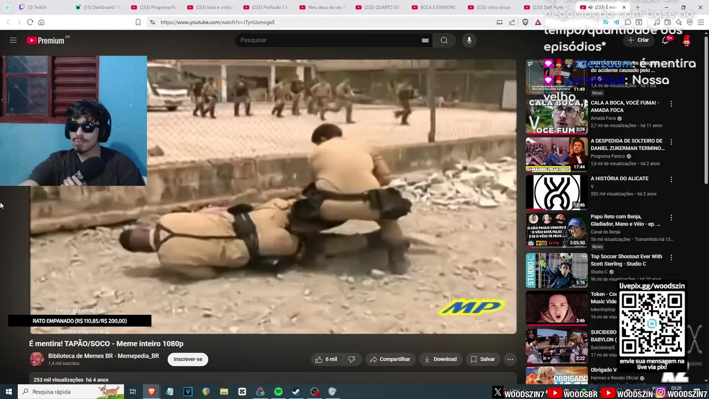The image size is (709, 399).
Task: Open the channel avatar of Memepedia_BR
Action: pos(37,359)
